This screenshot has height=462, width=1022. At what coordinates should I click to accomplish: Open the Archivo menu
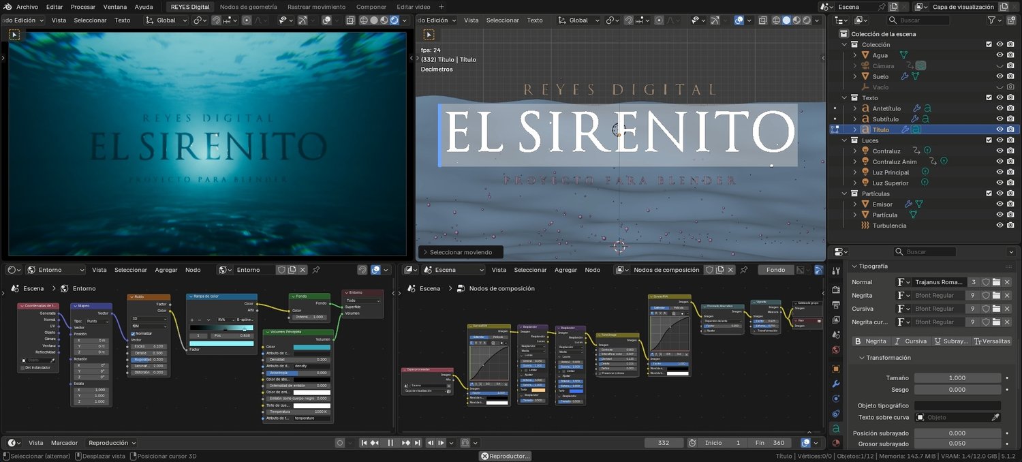[27, 7]
